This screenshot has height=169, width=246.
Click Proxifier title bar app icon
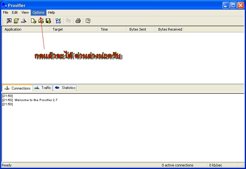4,5
